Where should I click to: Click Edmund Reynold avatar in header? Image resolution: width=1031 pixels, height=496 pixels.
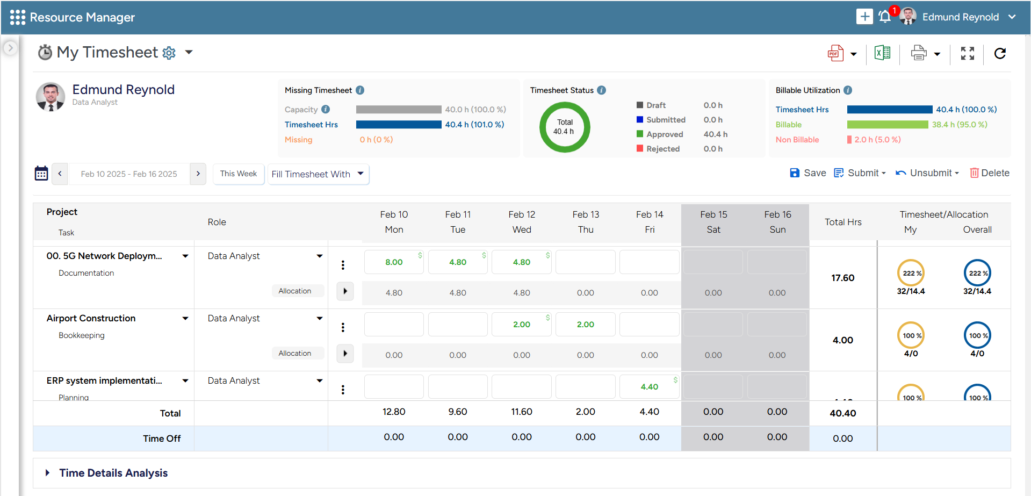pos(908,17)
